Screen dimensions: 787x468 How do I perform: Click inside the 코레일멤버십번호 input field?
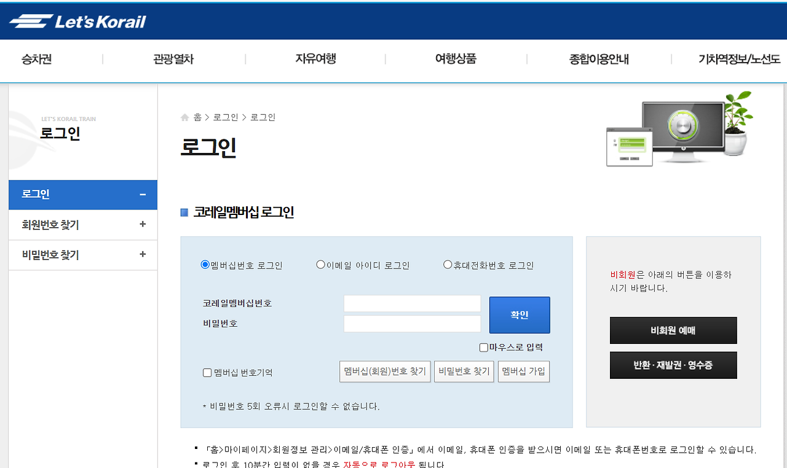click(x=412, y=303)
